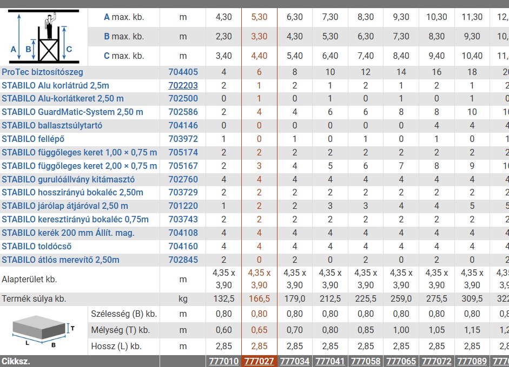Image resolution: width=509 pixels, height=367 pixels.
Task: Click article number 702586
Action: [x=183, y=112]
